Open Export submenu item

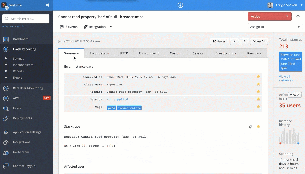(18, 78)
